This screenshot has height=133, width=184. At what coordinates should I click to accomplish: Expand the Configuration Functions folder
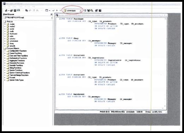[x=5, y=51]
